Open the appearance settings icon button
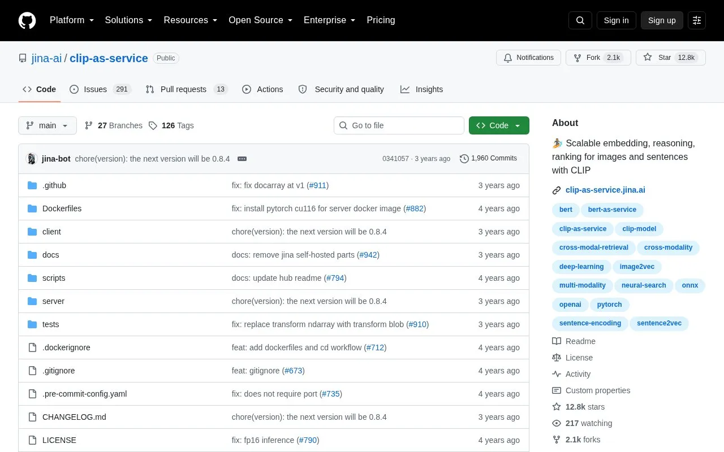This screenshot has width=724, height=452. coord(697,20)
